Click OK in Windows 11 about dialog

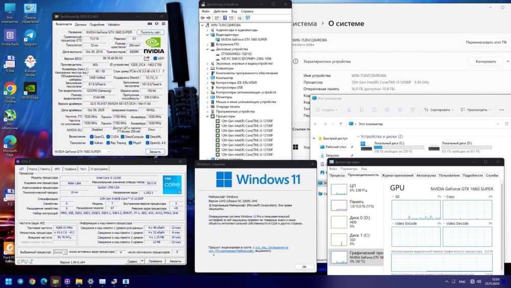click(304, 267)
